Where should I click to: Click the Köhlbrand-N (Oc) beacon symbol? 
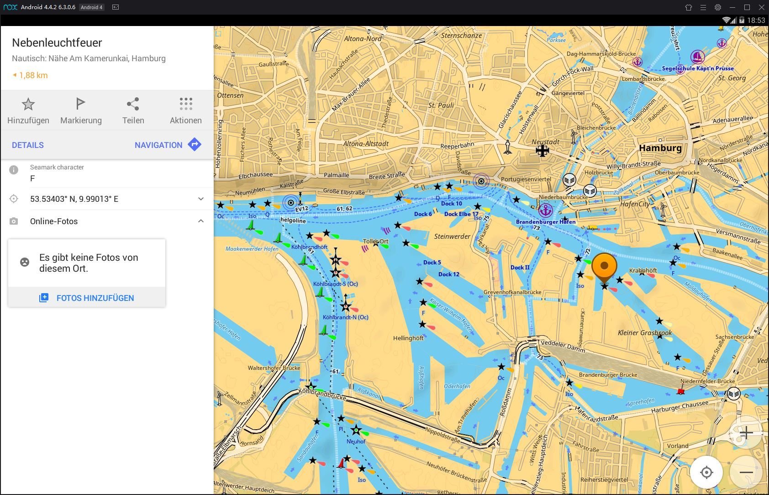pyautogui.click(x=346, y=306)
